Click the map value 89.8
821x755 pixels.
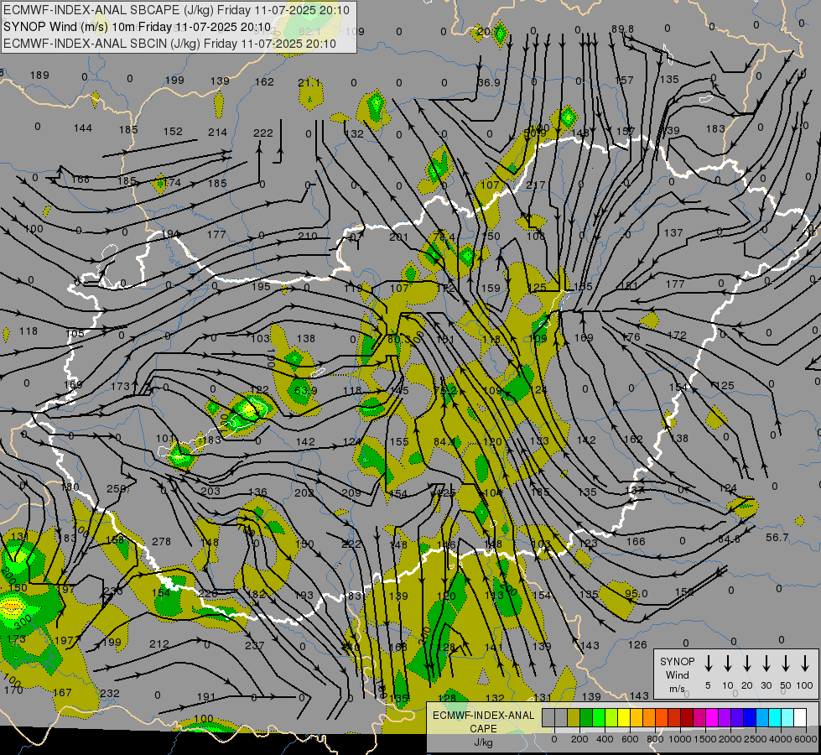(622, 29)
